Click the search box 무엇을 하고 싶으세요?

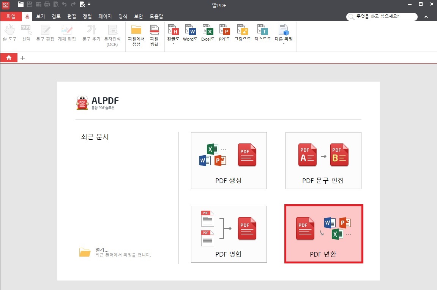382,17
